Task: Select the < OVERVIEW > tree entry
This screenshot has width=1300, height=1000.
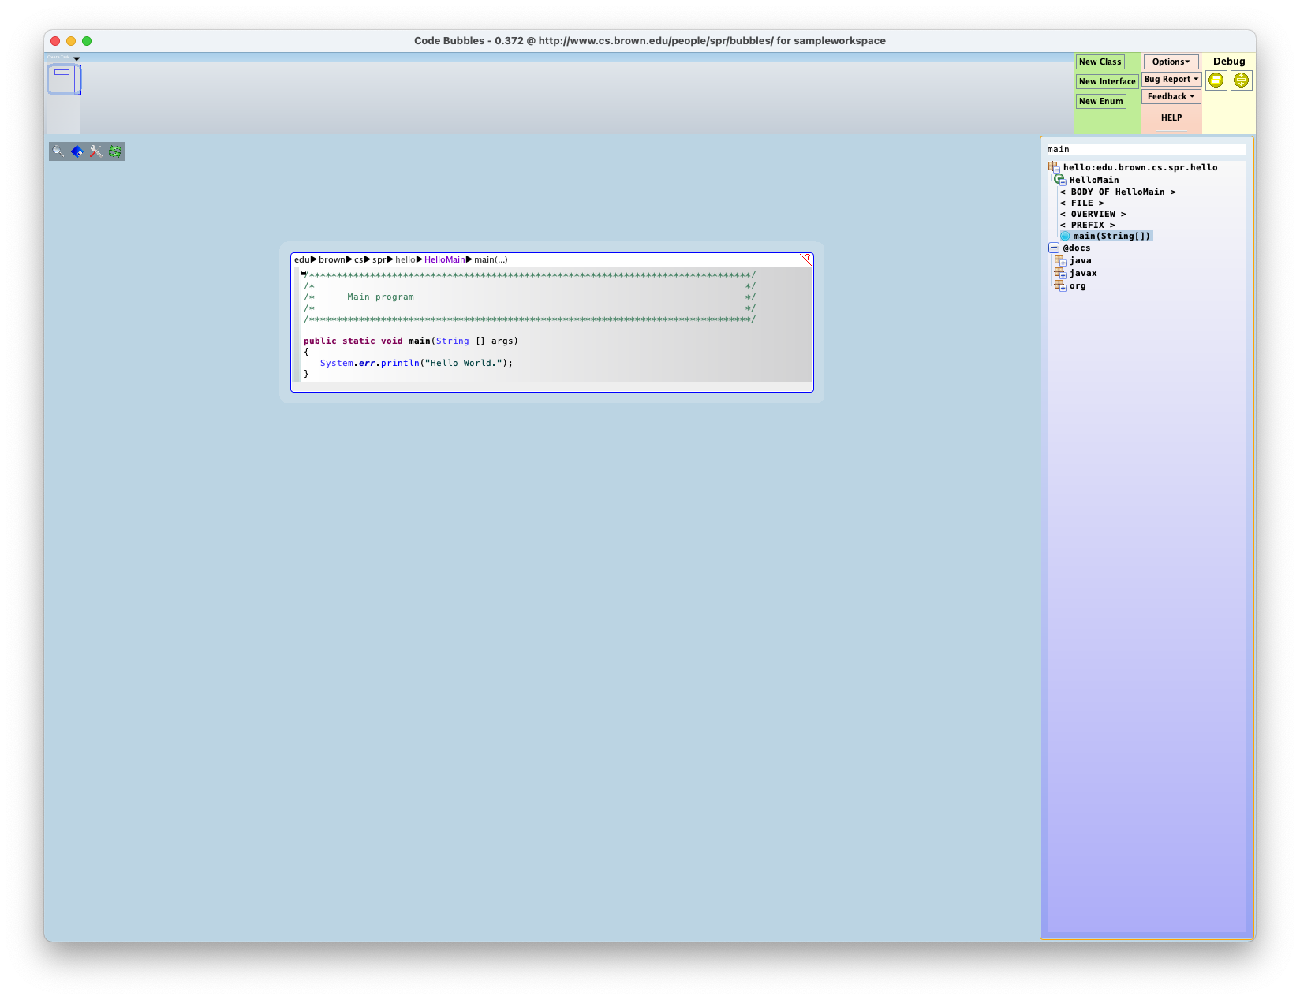Action: pyautogui.click(x=1093, y=214)
